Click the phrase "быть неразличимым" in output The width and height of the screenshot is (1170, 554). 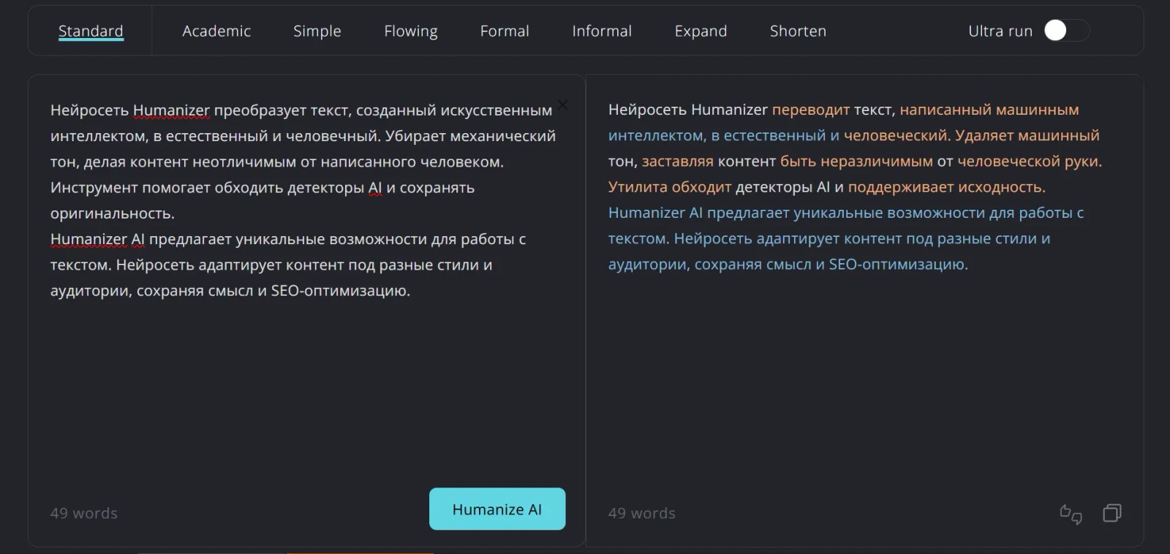856,162
